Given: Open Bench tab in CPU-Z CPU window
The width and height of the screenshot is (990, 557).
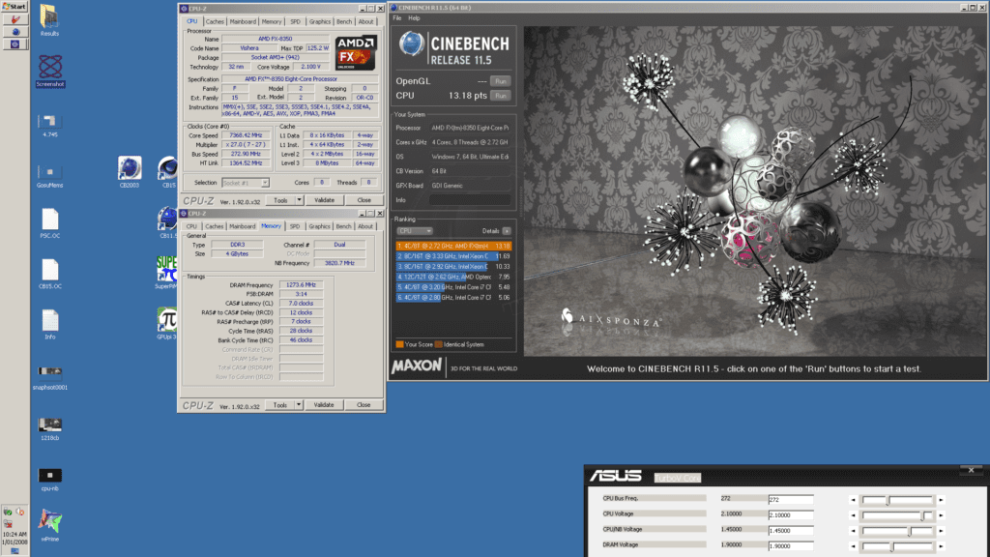Looking at the screenshot, I should tap(344, 21).
